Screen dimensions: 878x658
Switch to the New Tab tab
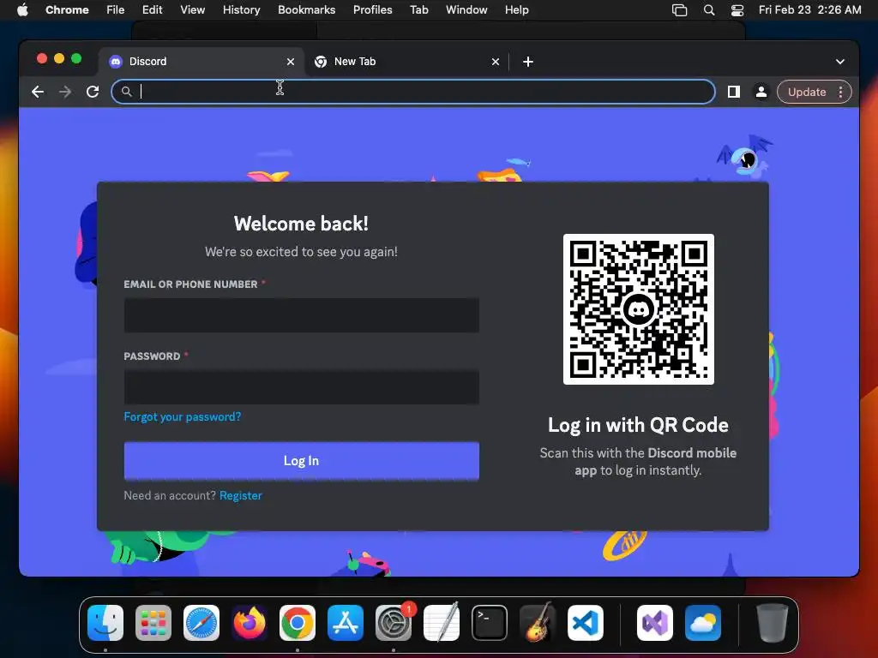407,62
